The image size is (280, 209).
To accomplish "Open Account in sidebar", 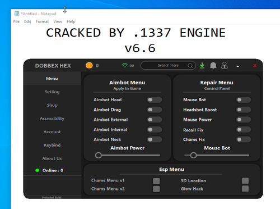I will click(x=52, y=131).
